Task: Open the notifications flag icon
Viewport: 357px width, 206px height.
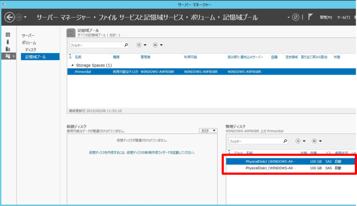Action: point(311,17)
